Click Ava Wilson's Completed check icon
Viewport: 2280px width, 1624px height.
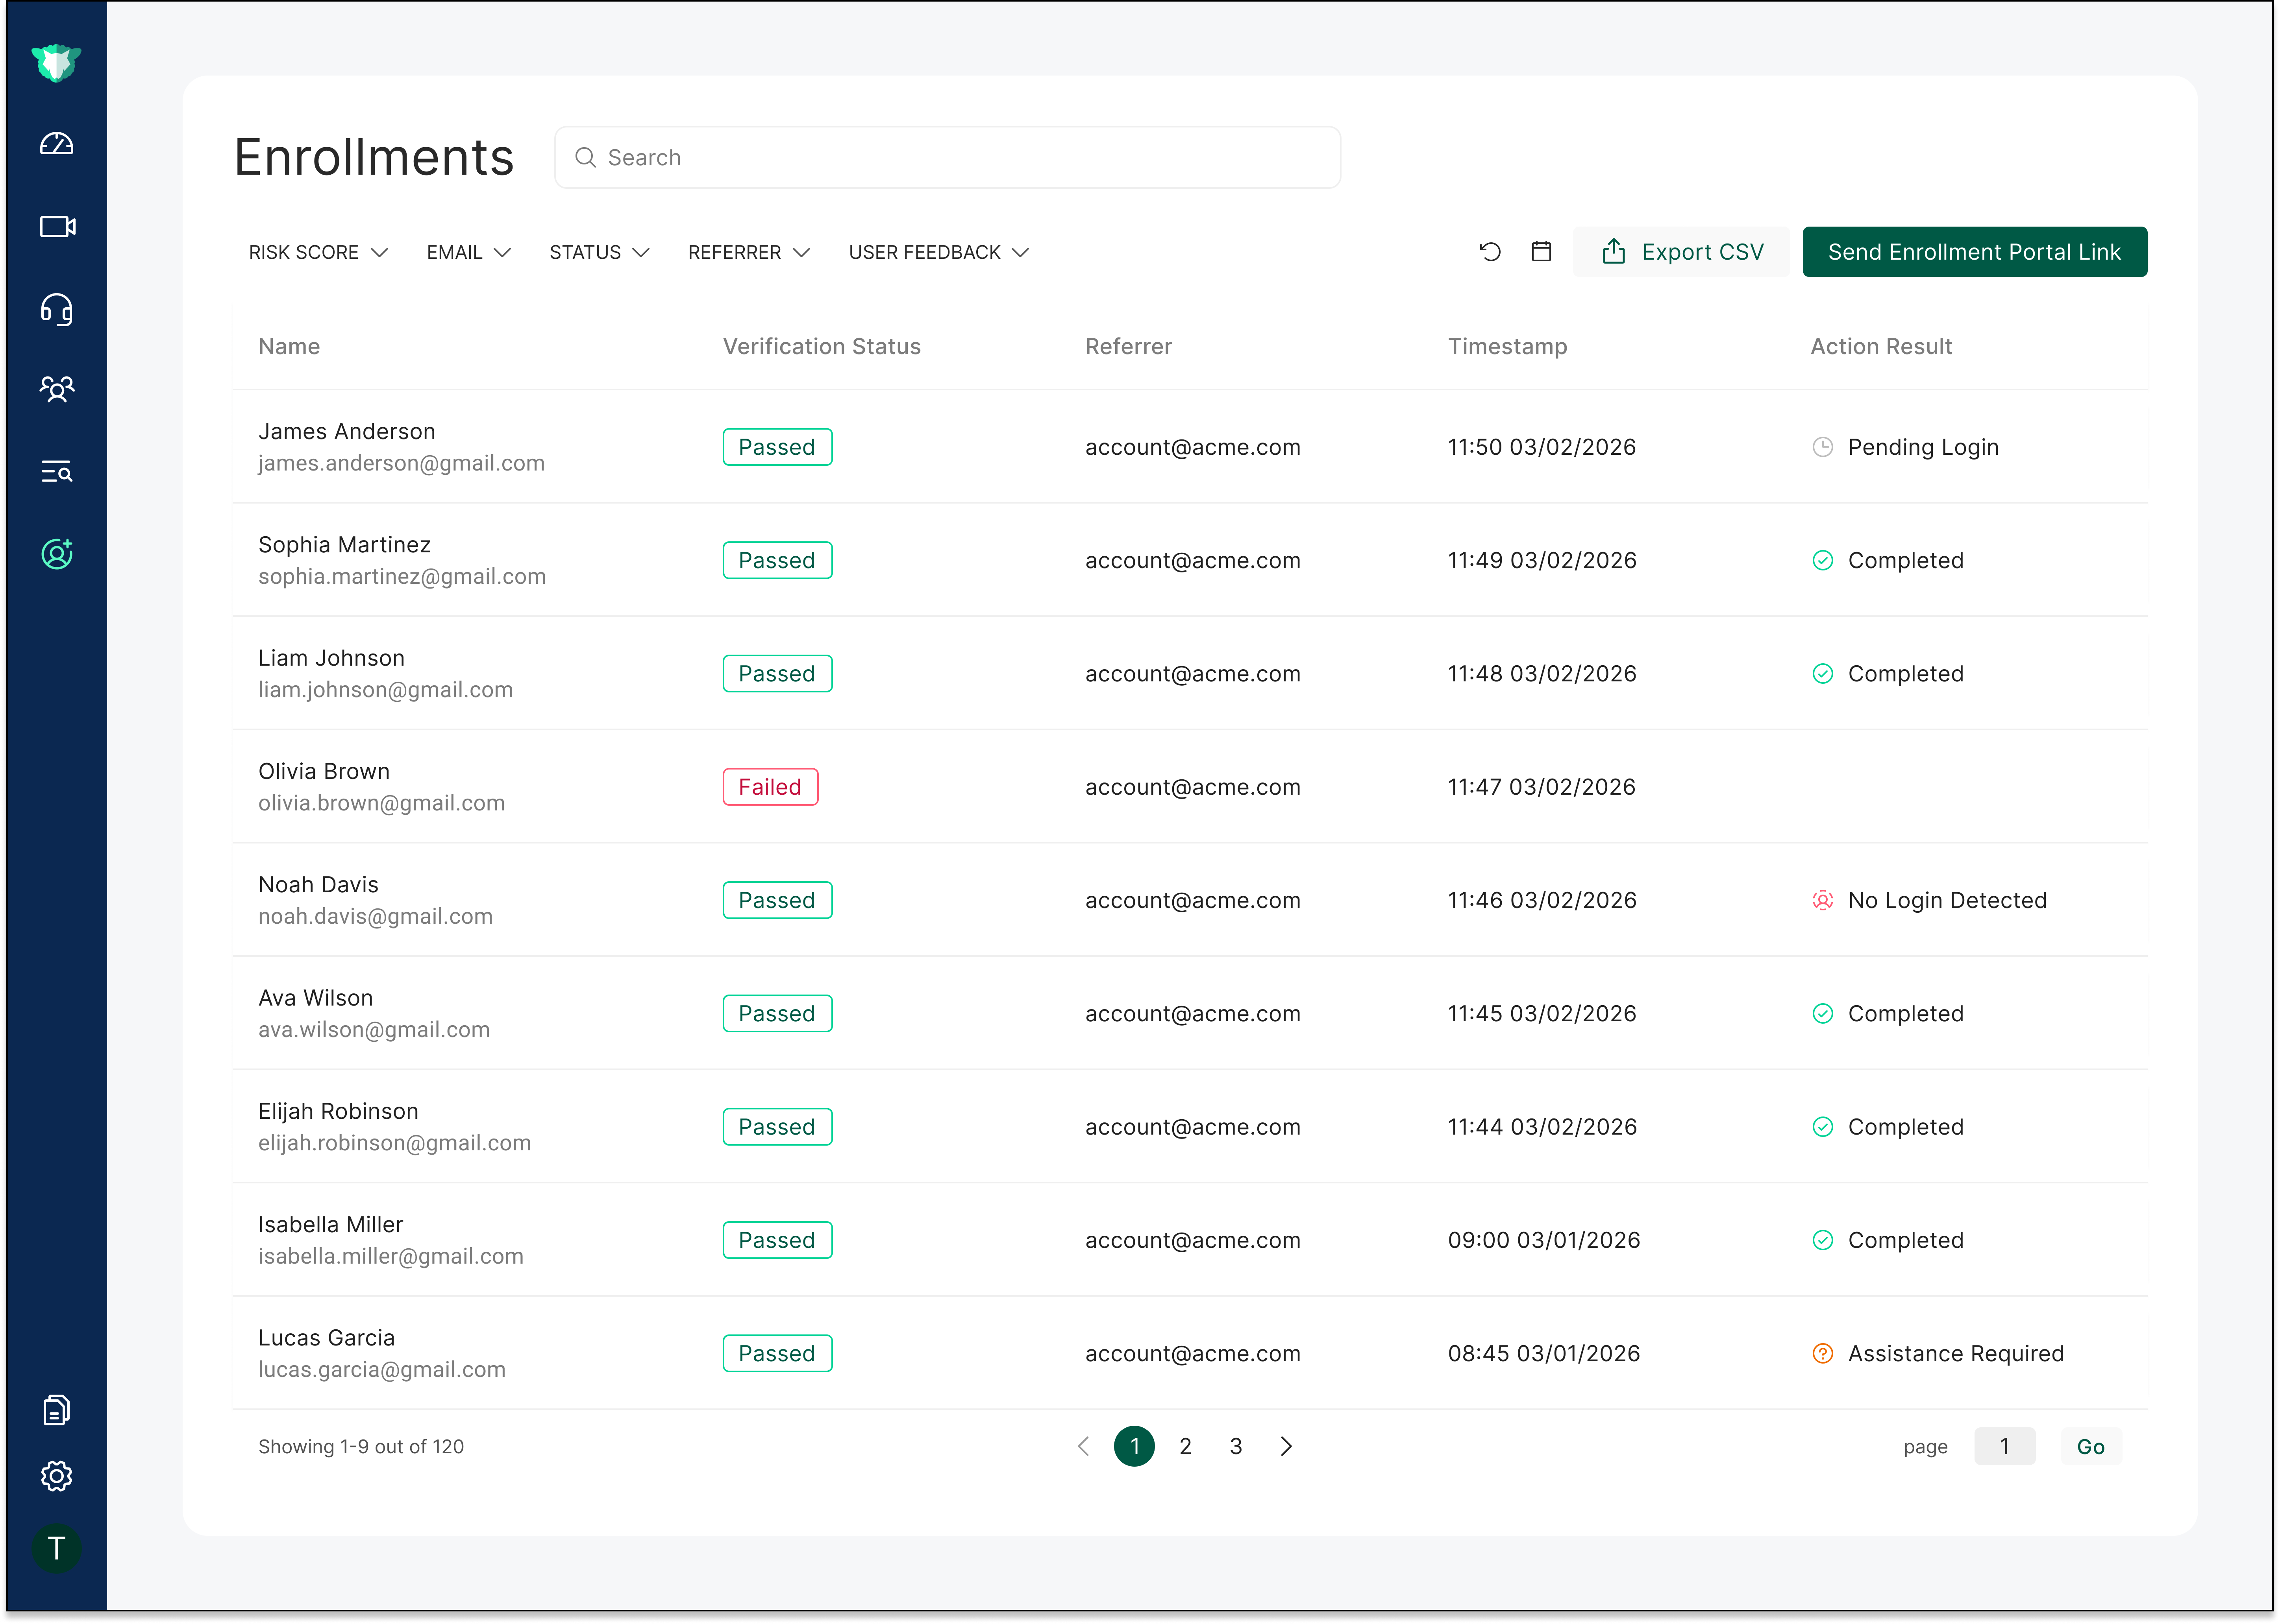1823,1014
